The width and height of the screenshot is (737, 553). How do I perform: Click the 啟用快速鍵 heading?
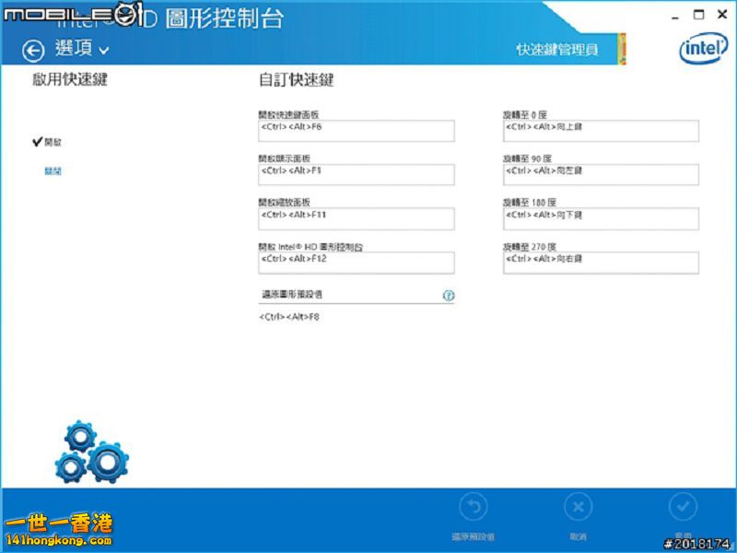[70, 79]
